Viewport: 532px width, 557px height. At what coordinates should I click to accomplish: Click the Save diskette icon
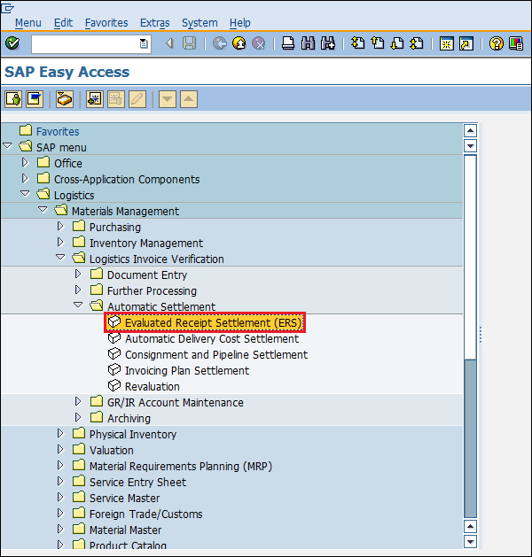189,43
